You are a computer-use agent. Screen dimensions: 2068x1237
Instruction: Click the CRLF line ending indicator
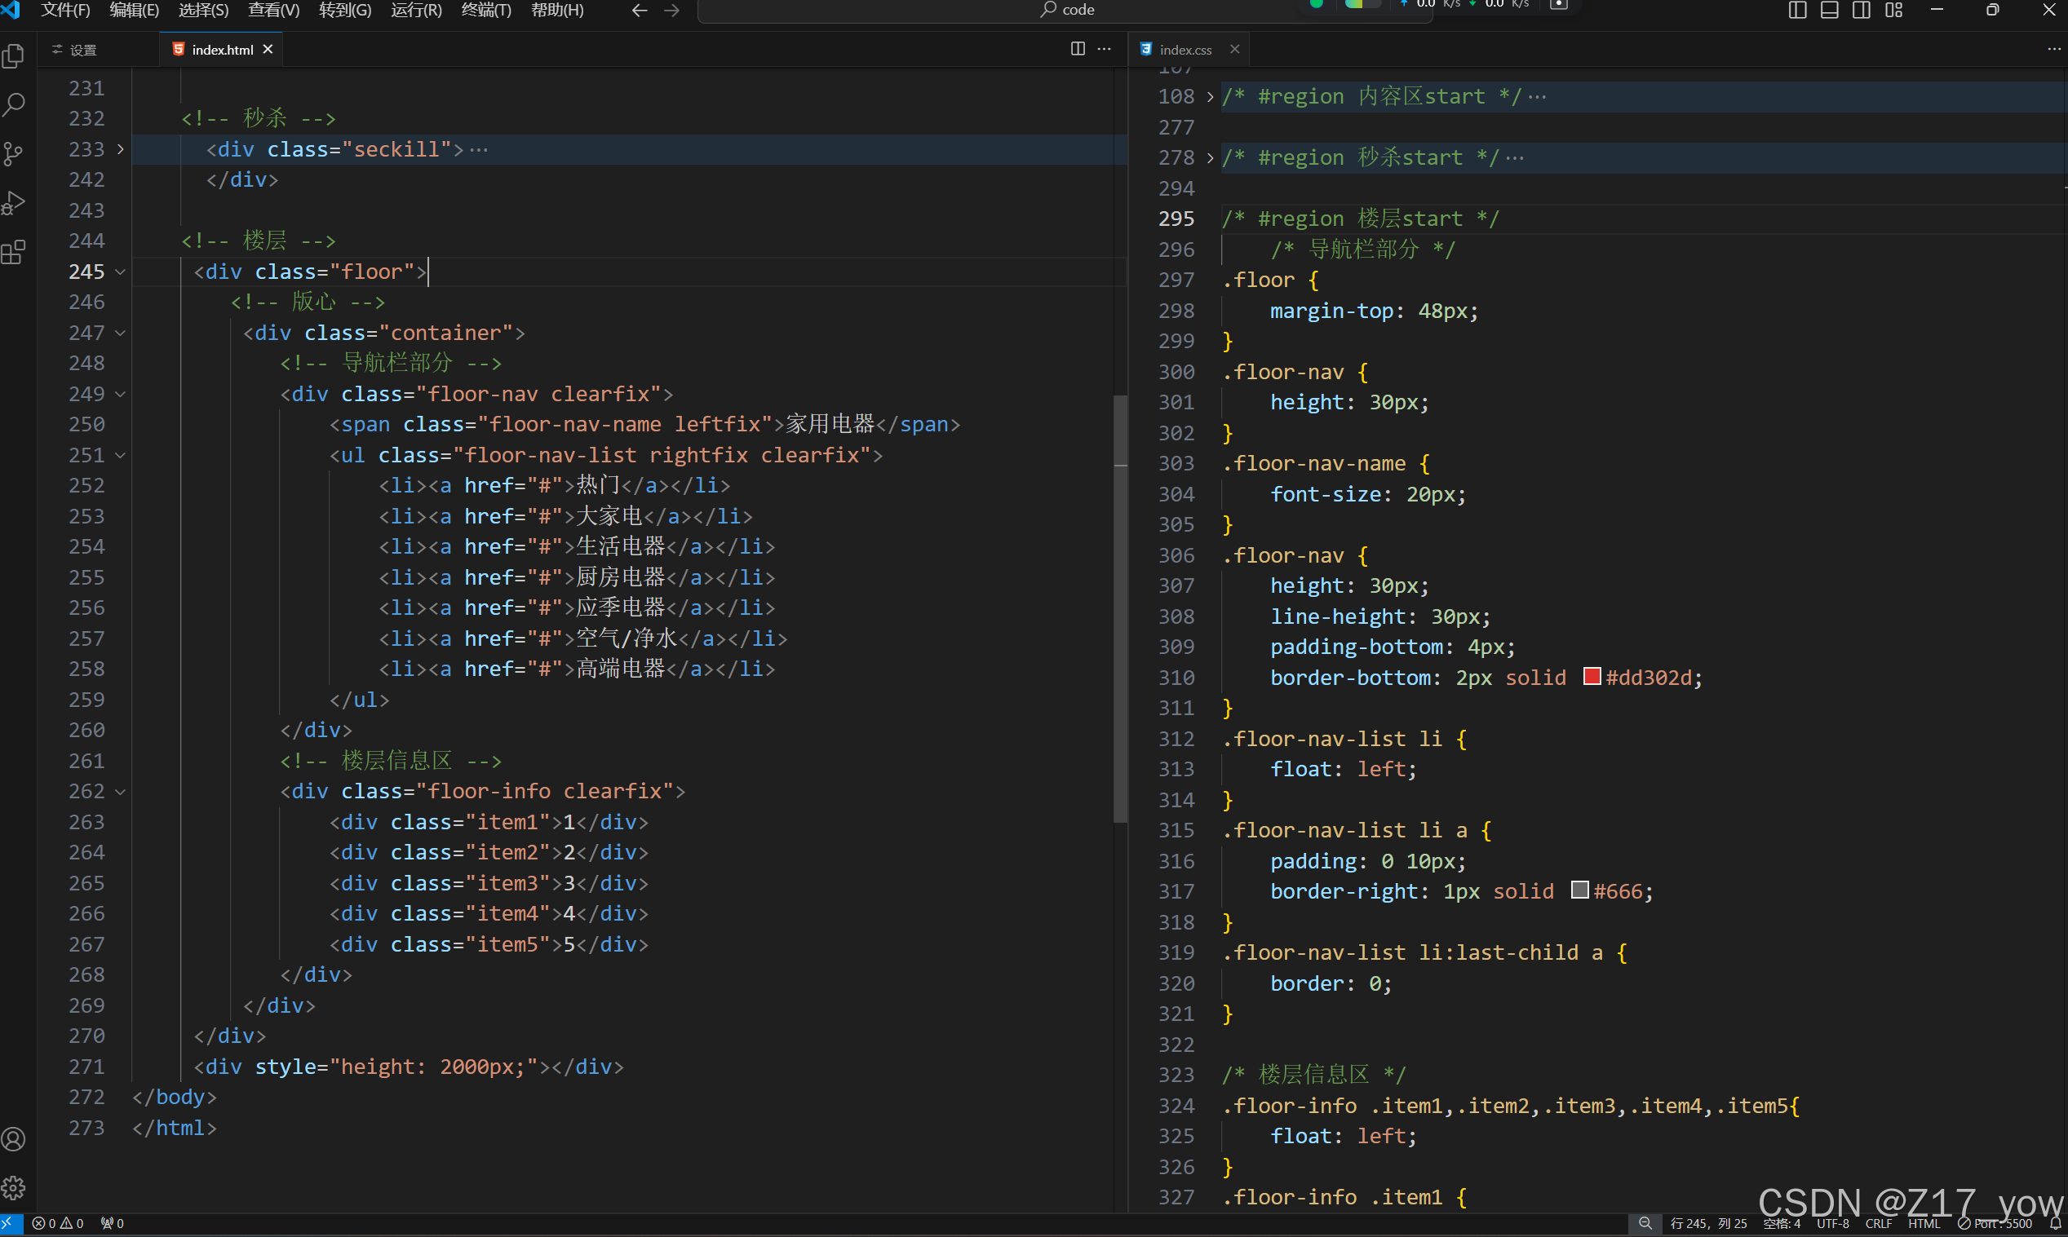click(x=1879, y=1224)
